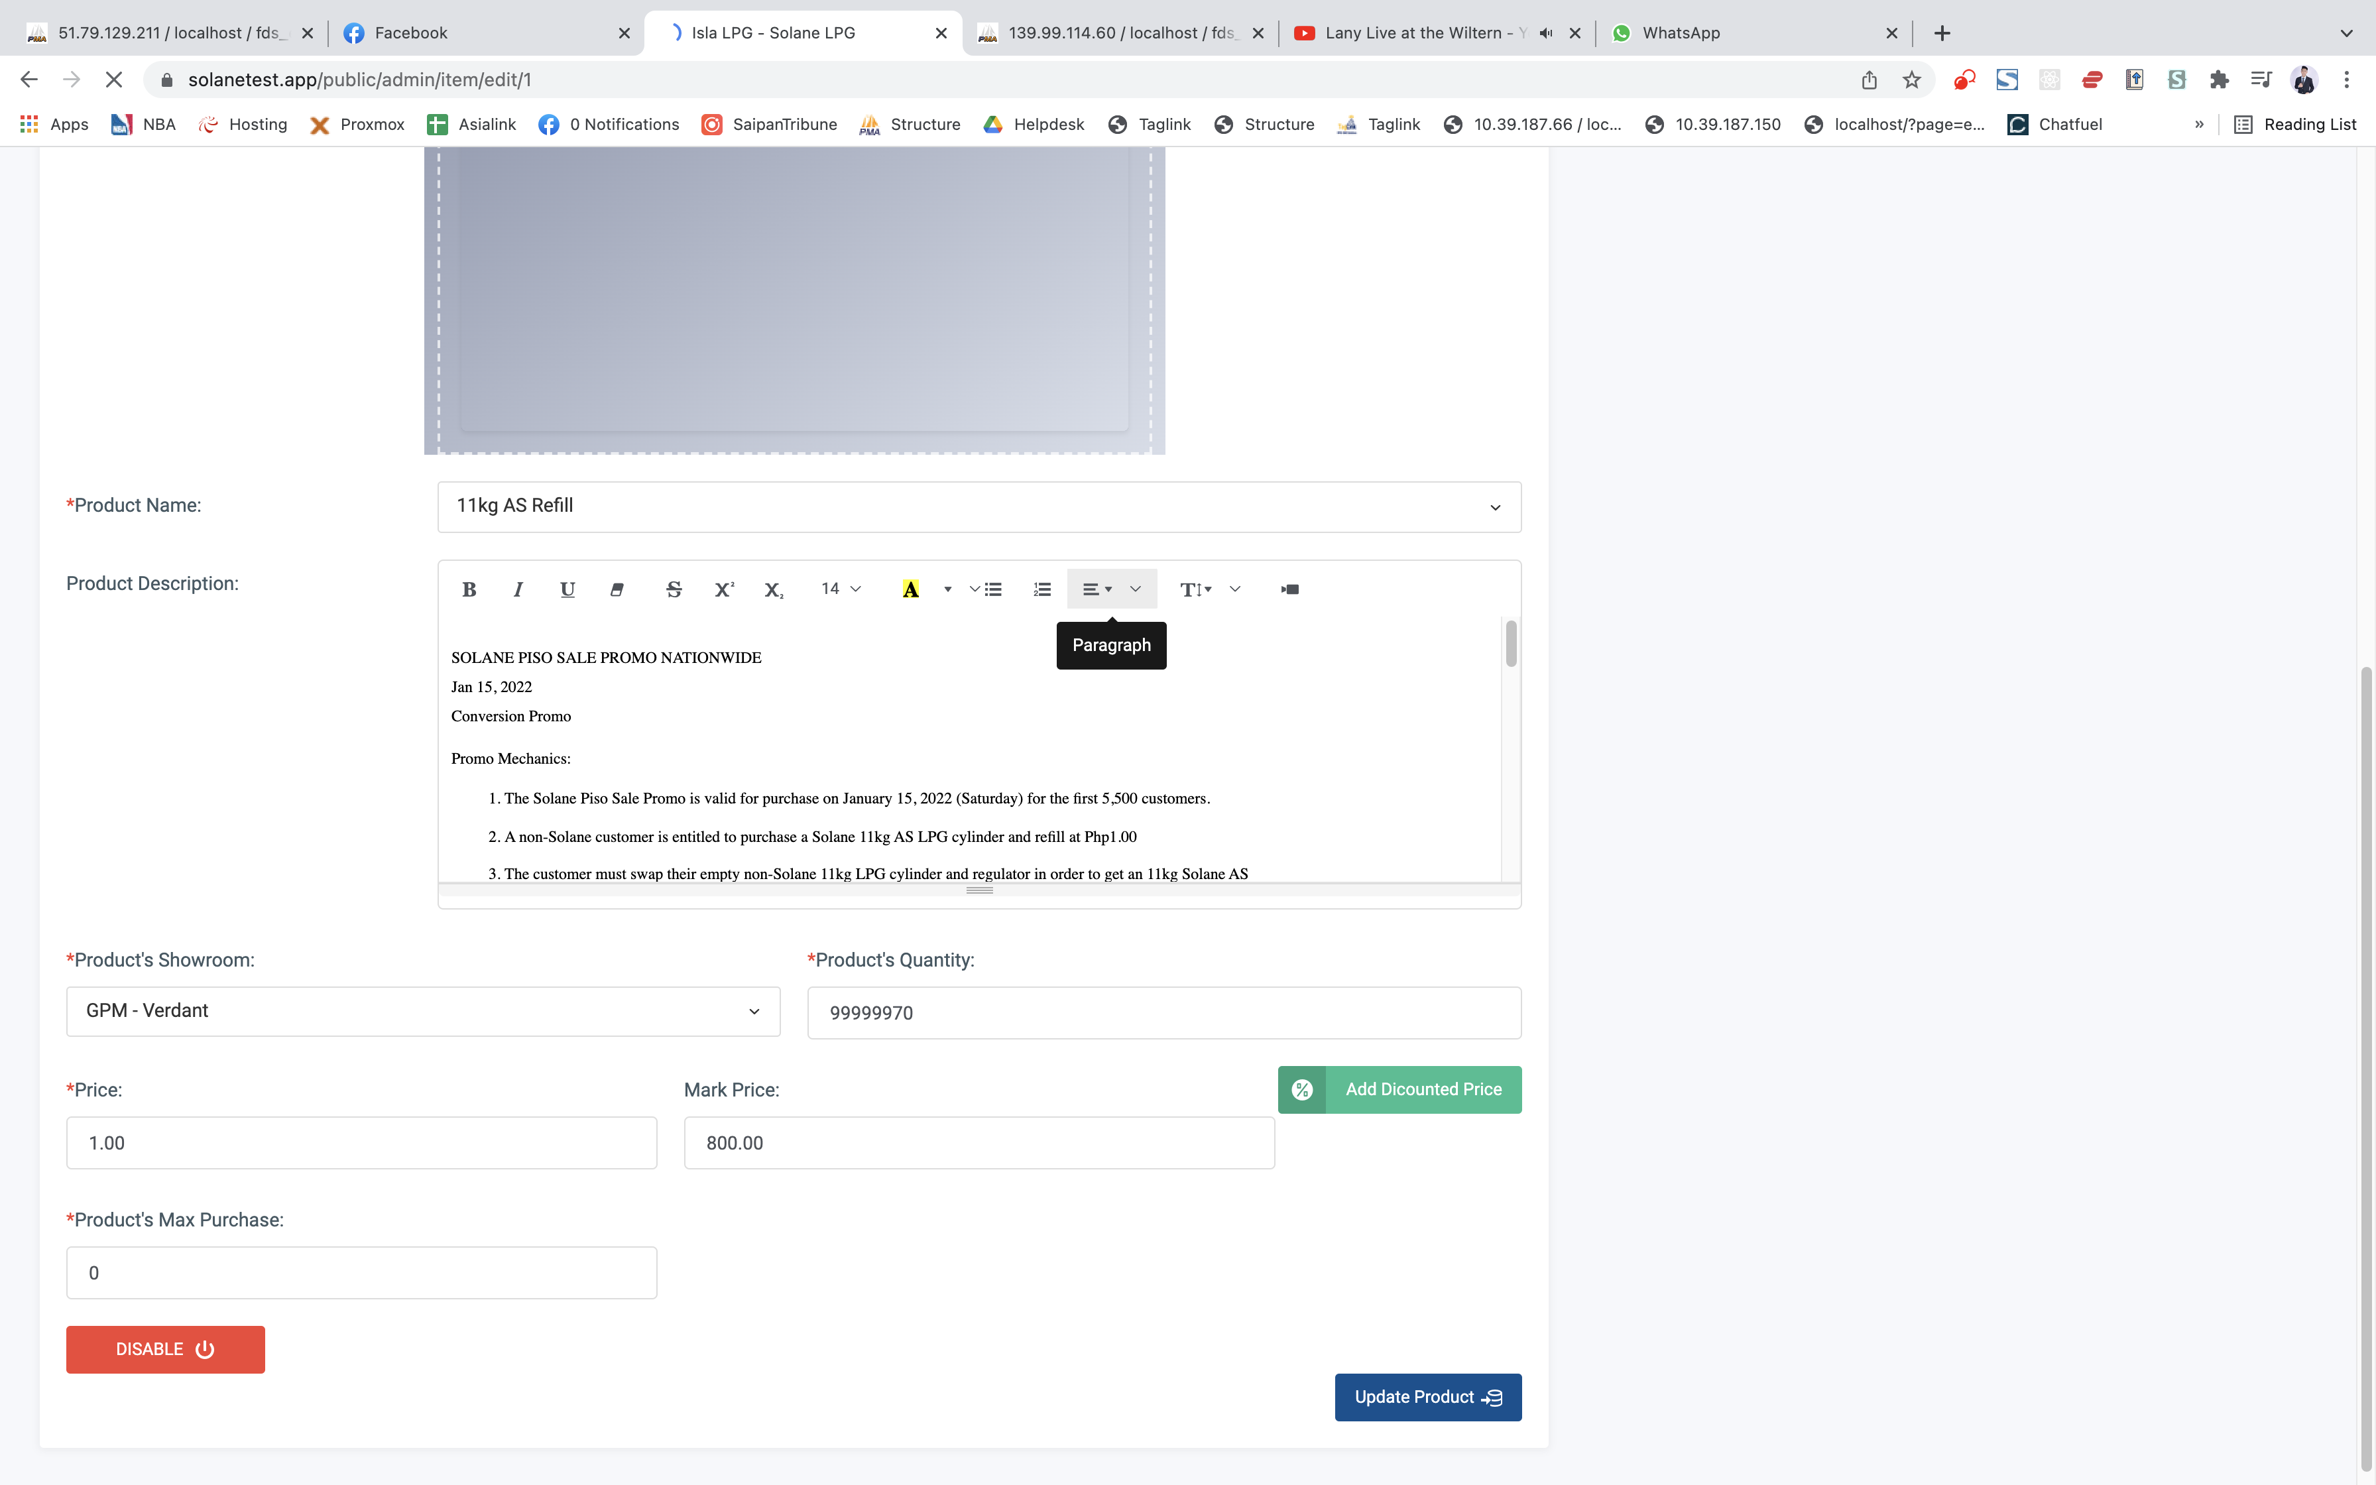Click the DISABLE button
2376x1485 pixels.
[x=165, y=1350]
